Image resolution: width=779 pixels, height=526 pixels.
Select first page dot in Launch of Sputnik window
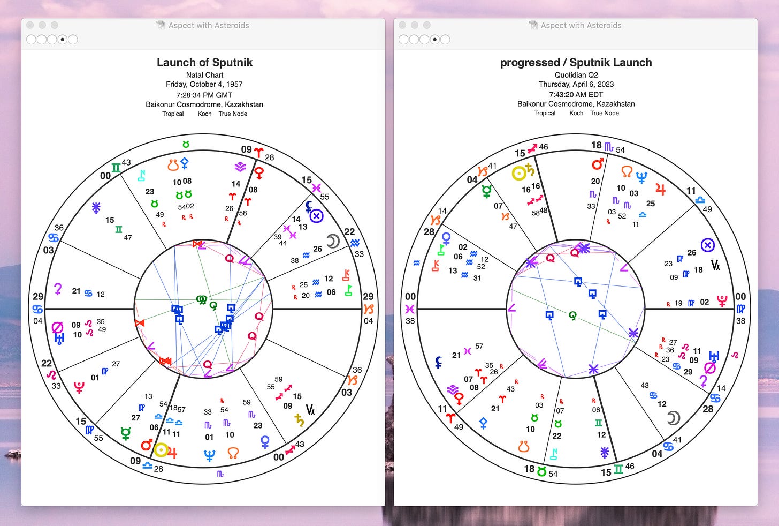pyautogui.click(x=30, y=39)
